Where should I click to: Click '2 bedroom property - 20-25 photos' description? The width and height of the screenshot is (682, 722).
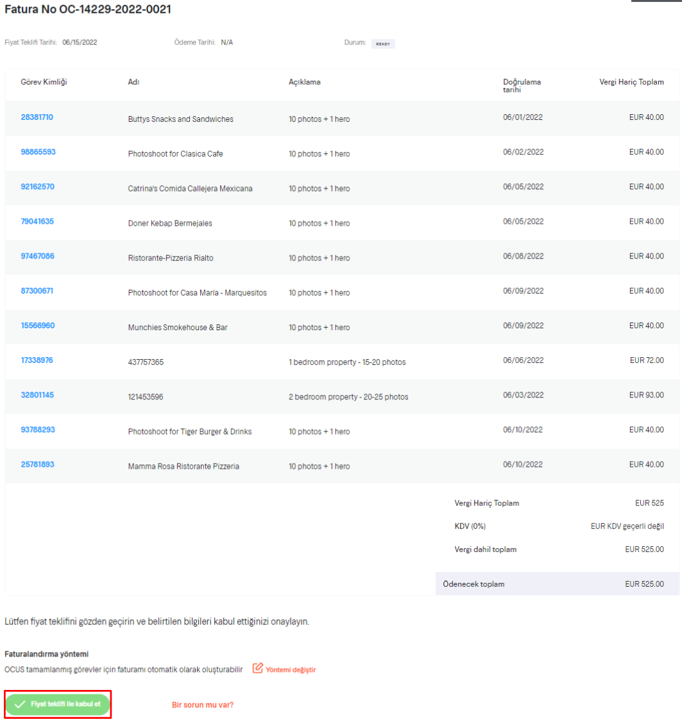click(348, 397)
